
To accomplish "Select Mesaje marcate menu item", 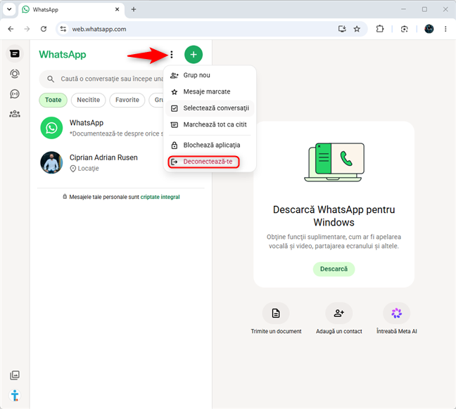I will click(x=210, y=92).
